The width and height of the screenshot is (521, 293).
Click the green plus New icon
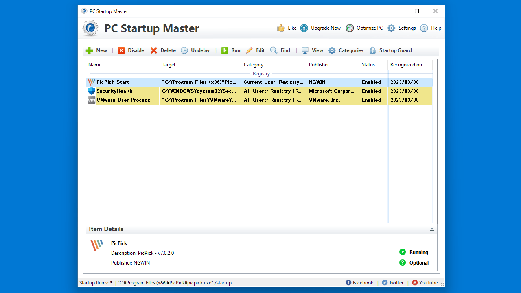click(x=90, y=50)
